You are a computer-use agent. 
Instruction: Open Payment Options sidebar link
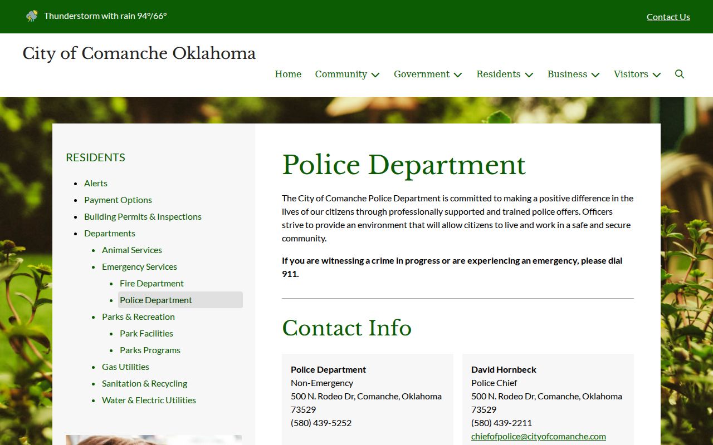[x=118, y=200]
